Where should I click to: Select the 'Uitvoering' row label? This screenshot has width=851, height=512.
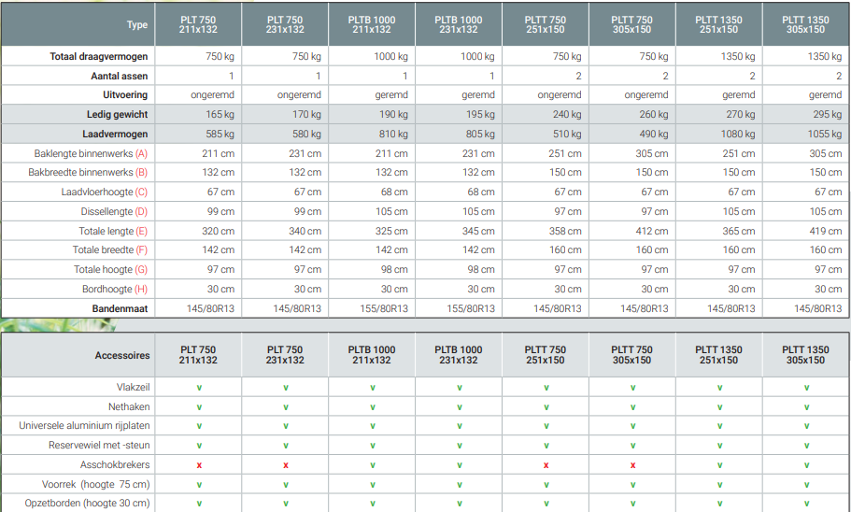(125, 95)
